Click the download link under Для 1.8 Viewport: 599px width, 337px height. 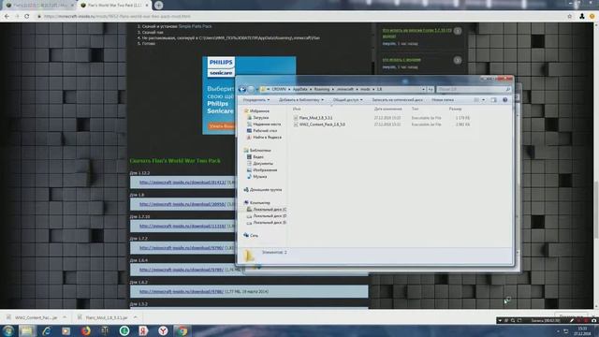pos(183,204)
